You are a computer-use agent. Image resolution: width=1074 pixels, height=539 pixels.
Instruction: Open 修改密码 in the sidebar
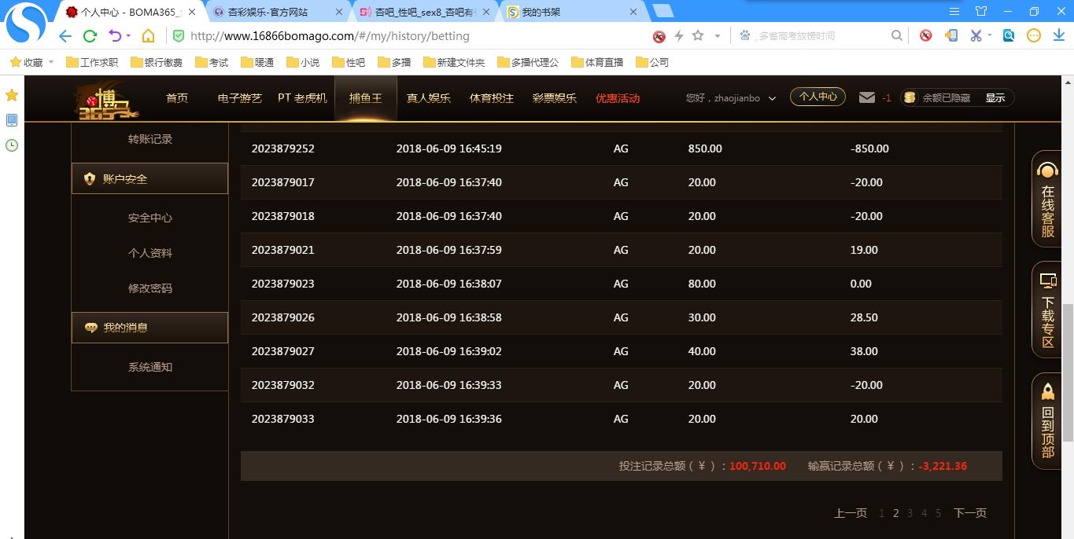tap(150, 288)
